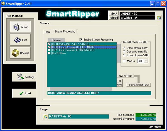
Task: Switch to the Input tab
Action: [48, 32]
